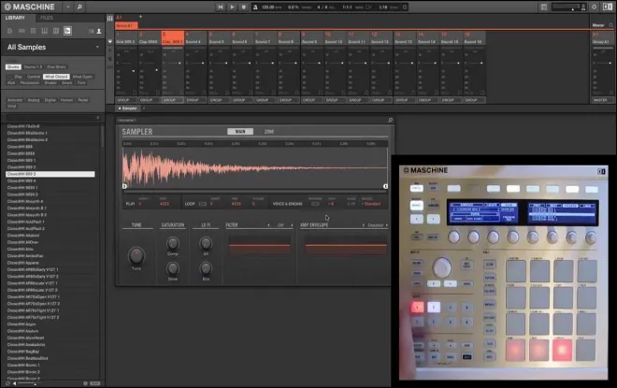Click the audio engine icon near top right

coord(595,7)
